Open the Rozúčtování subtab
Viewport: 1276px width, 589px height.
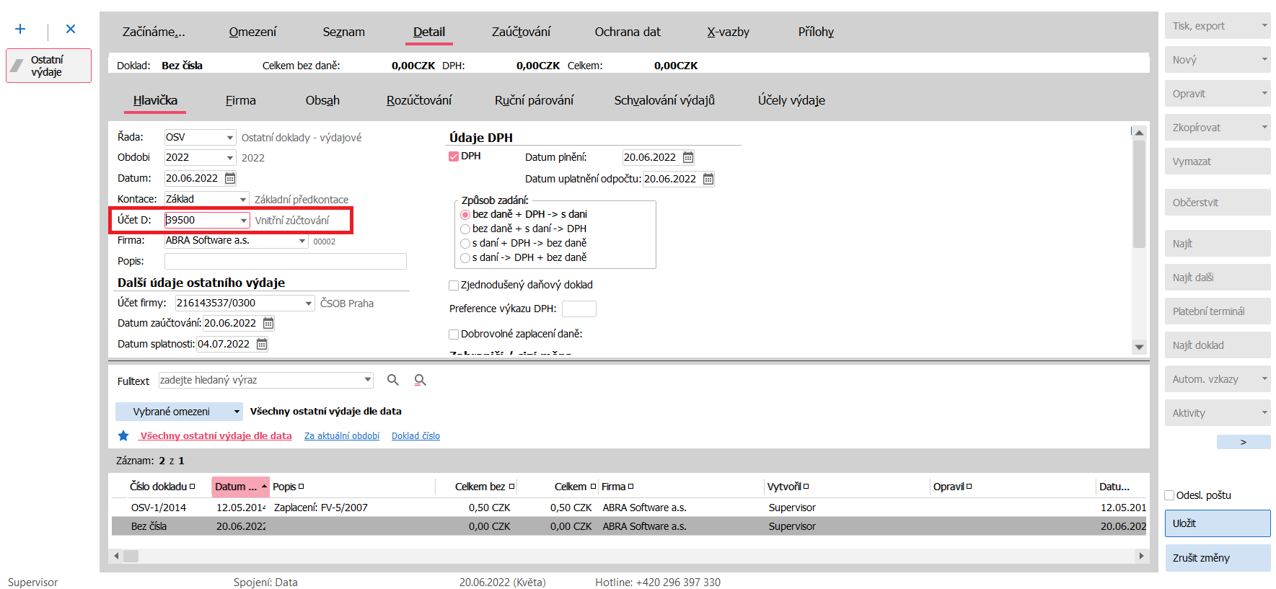[x=419, y=100]
